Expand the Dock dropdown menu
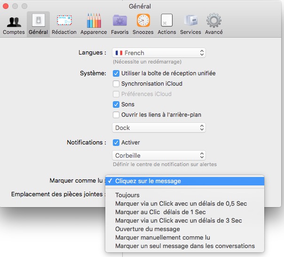Image resolution: width=284 pixels, height=257 pixels. coord(159,128)
